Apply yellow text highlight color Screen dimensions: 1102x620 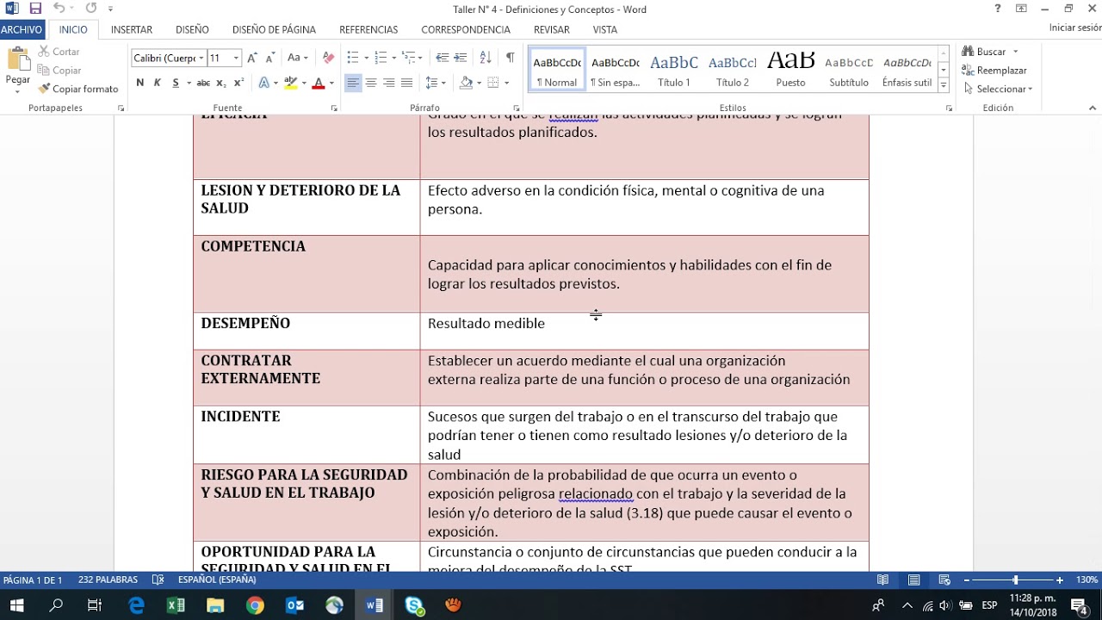coord(291,83)
